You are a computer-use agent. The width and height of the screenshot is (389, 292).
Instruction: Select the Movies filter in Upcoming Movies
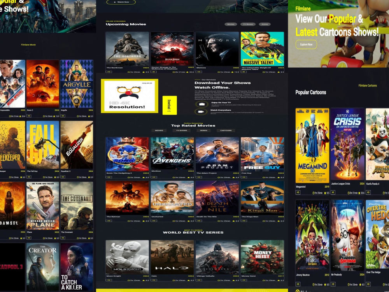[231, 24]
